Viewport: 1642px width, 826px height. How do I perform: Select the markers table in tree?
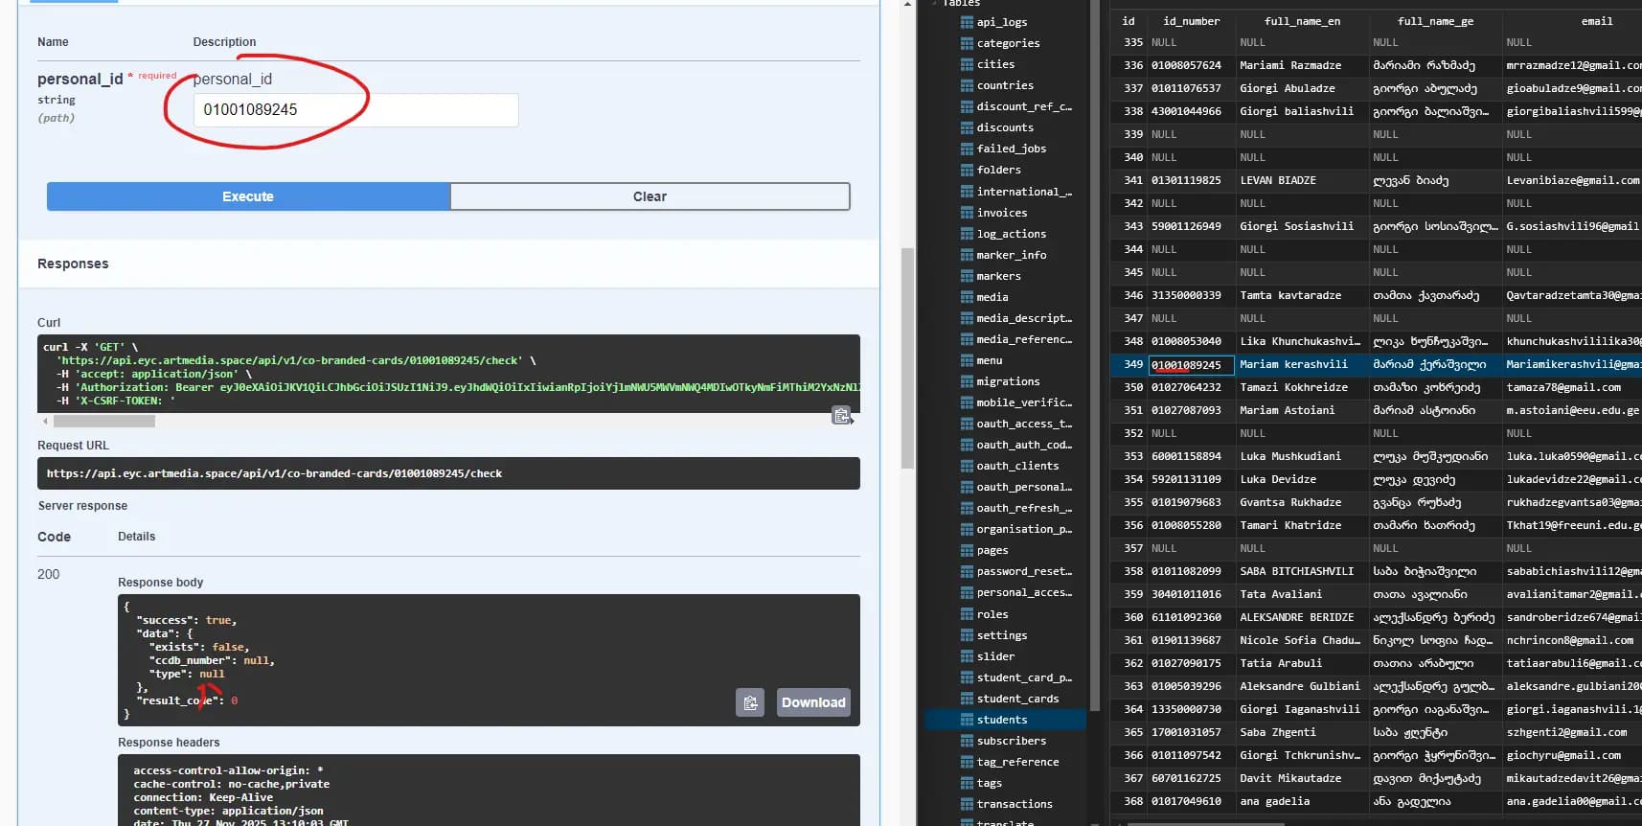(x=998, y=276)
